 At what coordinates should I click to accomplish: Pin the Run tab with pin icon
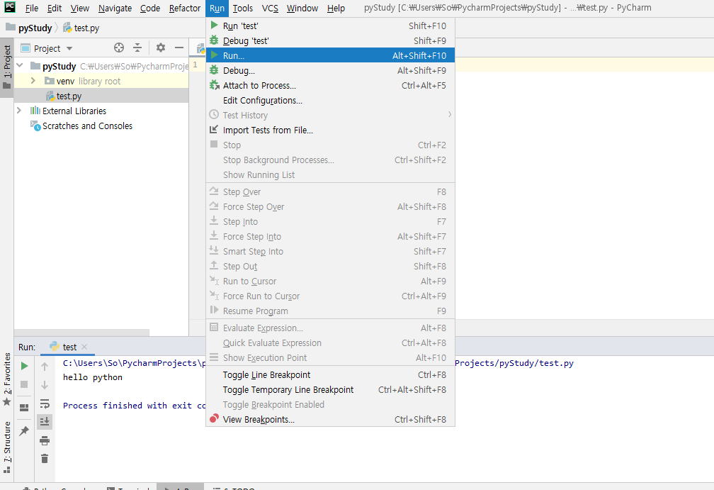click(25, 430)
